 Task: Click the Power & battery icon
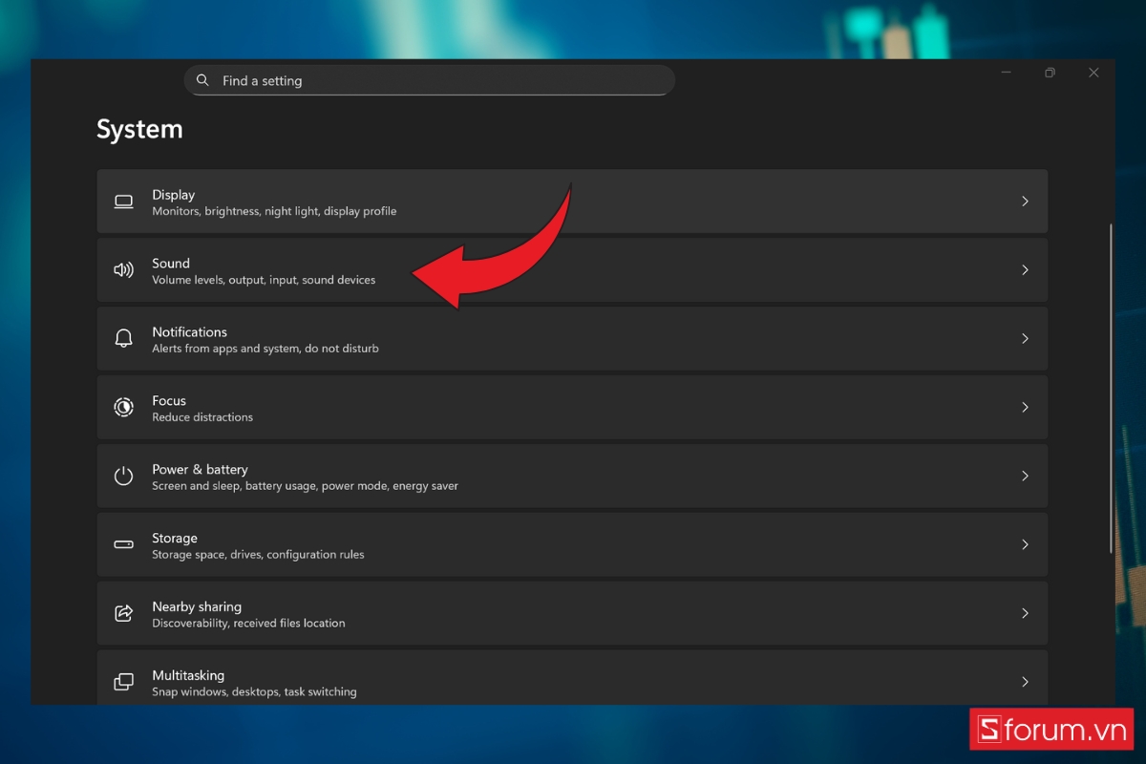(x=123, y=476)
